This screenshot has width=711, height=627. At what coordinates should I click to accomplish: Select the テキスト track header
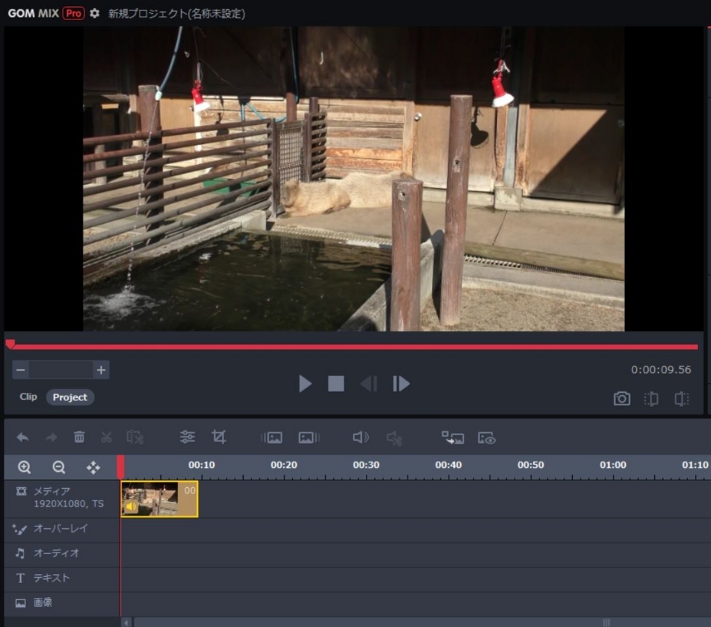tap(62, 578)
